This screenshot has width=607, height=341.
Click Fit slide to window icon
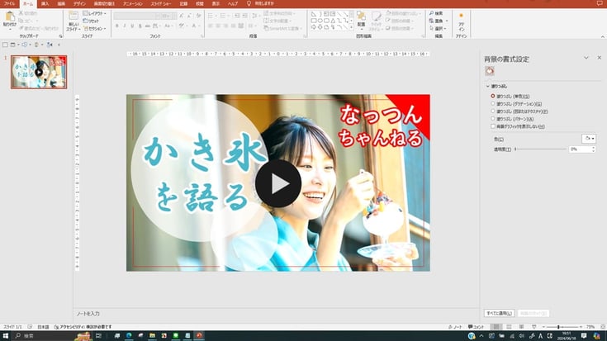click(x=603, y=327)
